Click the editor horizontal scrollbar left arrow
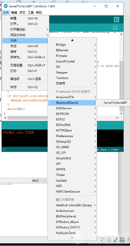The image size is (130, 246). click(x=5, y=118)
